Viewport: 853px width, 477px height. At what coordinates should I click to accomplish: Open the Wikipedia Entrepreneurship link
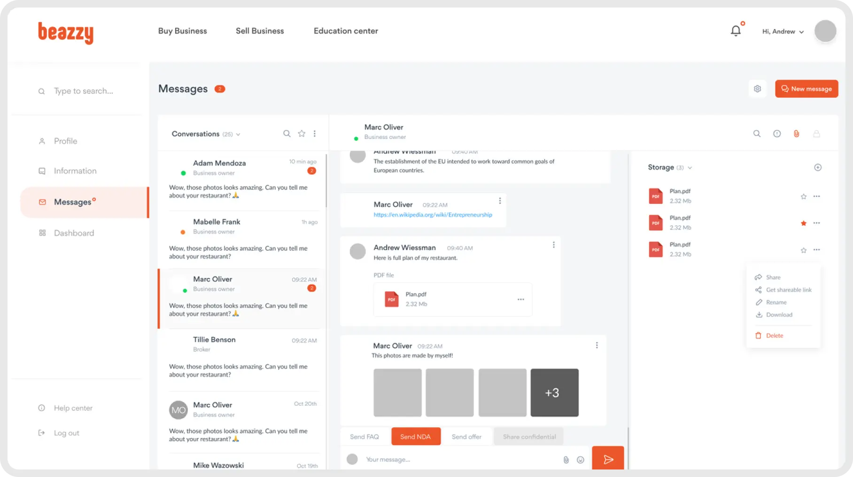433,215
